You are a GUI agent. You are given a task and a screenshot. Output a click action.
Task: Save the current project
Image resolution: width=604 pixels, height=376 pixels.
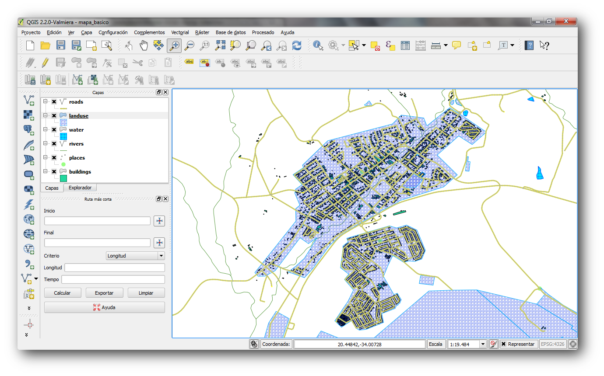[61, 45]
